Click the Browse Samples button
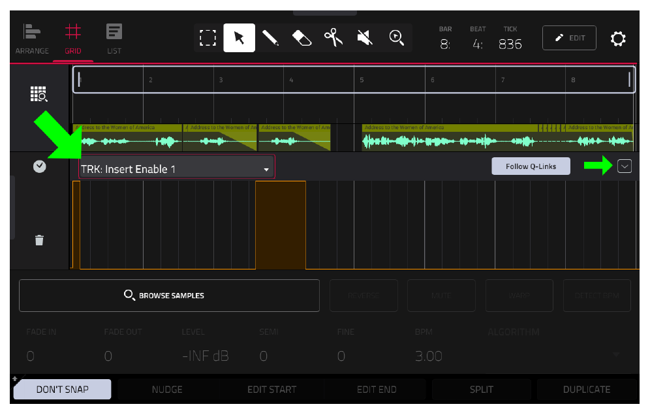The width and height of the screenshot is (650, 415). pos(169,296)
